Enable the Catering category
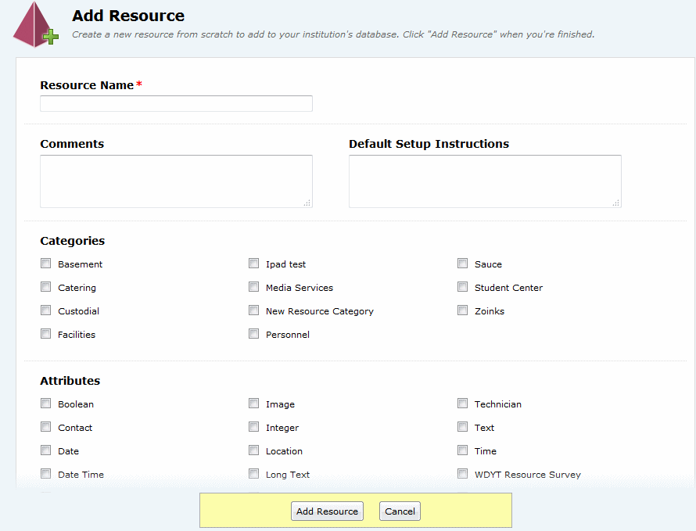This screenshot has width=696, height=531. click(46, 287)
